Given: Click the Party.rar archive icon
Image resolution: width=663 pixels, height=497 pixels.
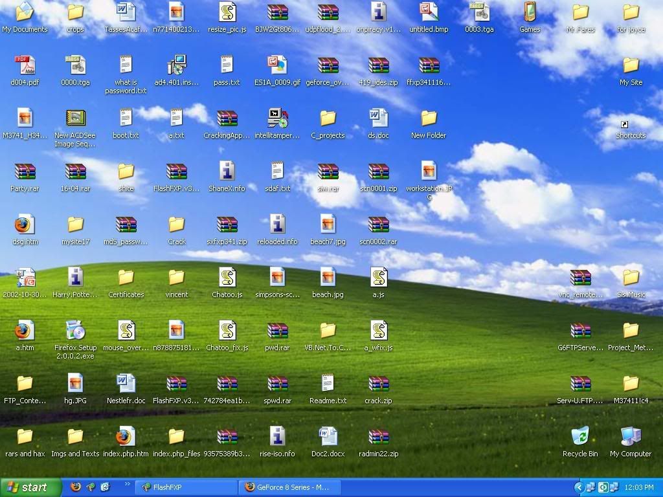Looking at the screenshot, I should (x=25, y=171).
